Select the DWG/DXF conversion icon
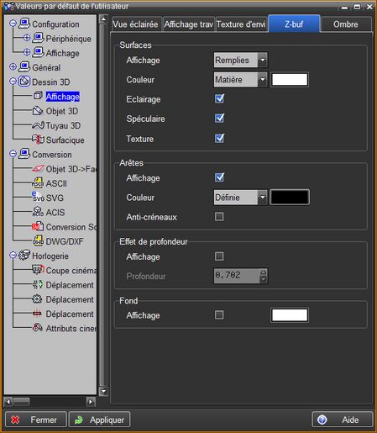Viewport: 377px width, 433px height. pos(38,240)
